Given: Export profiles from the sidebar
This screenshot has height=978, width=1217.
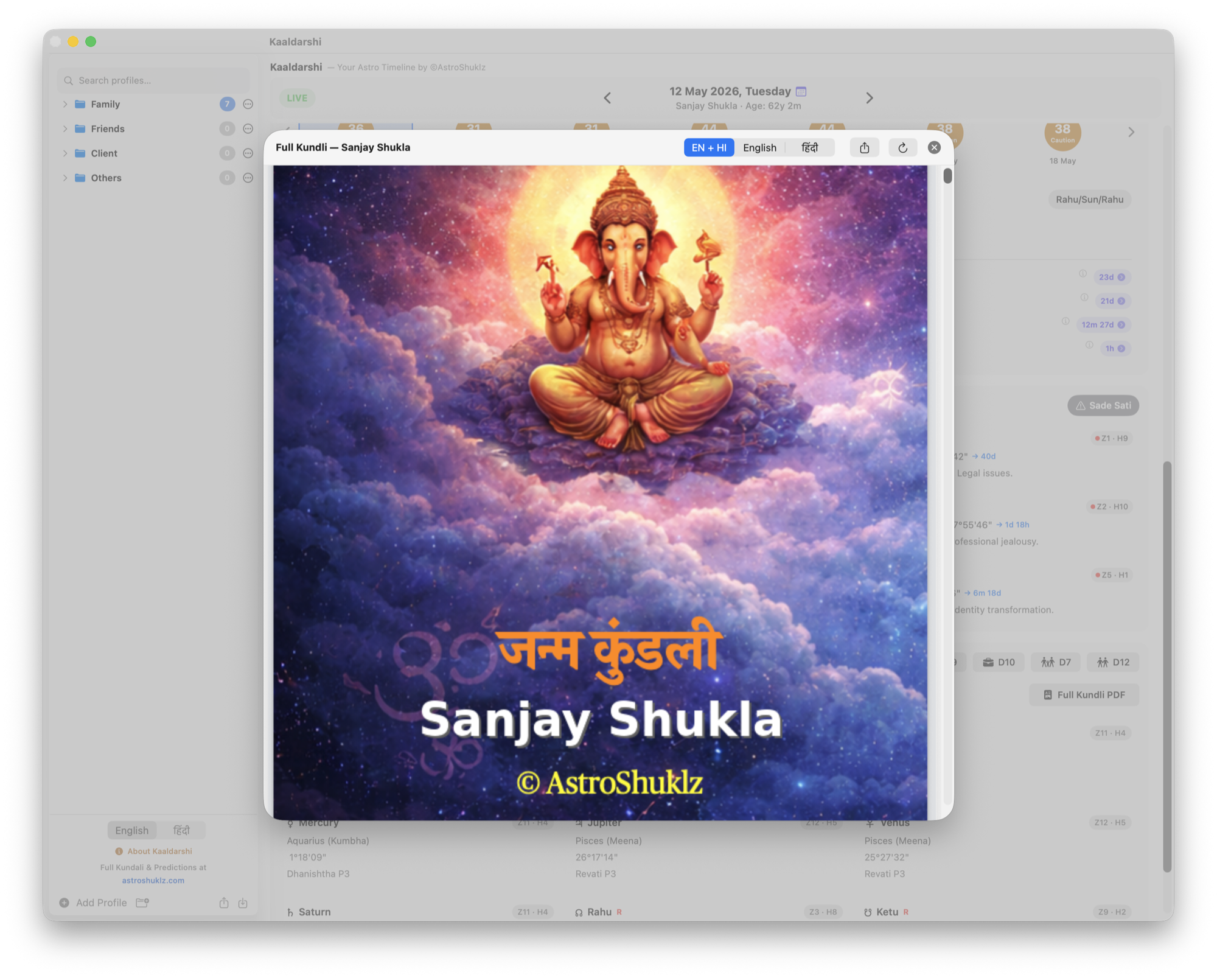Looking at the screenshot, I should click(224, 903).
